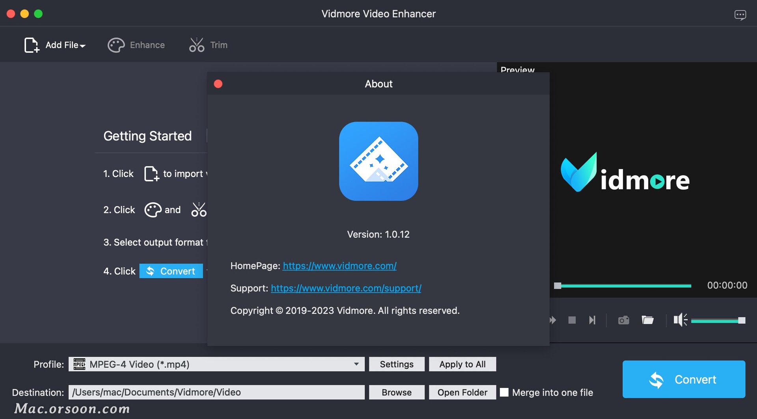This screenshot has height=419, width=757.
Task: Open the snapshot folder icon
Action: coord(647,320)
